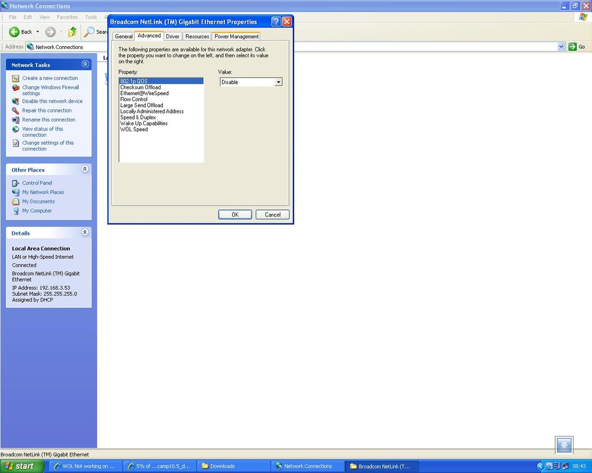Viewport: 592px width, 473px height.
Task: Select Large Send Offload property
Action: pos(161,105)
